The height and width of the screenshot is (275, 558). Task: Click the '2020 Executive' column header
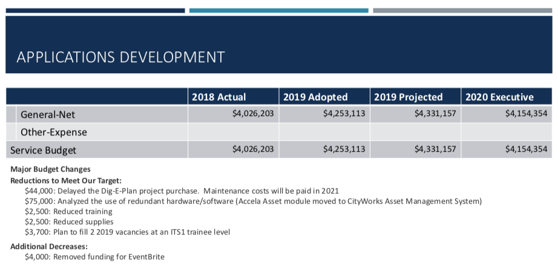click(500, 97)
